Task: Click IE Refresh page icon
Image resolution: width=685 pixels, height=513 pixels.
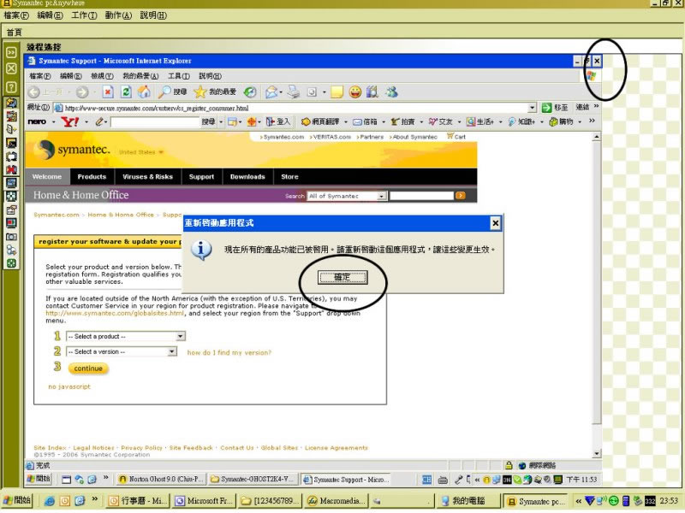Action: coord(126,92)
